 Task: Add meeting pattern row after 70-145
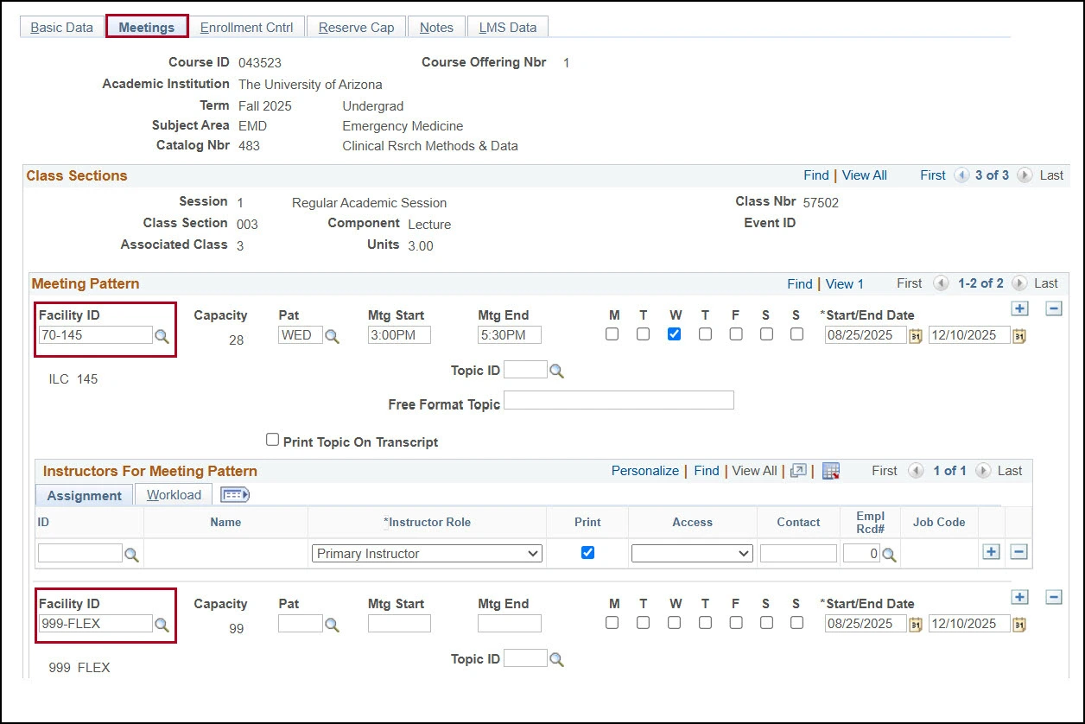[x=1019, y=308]
